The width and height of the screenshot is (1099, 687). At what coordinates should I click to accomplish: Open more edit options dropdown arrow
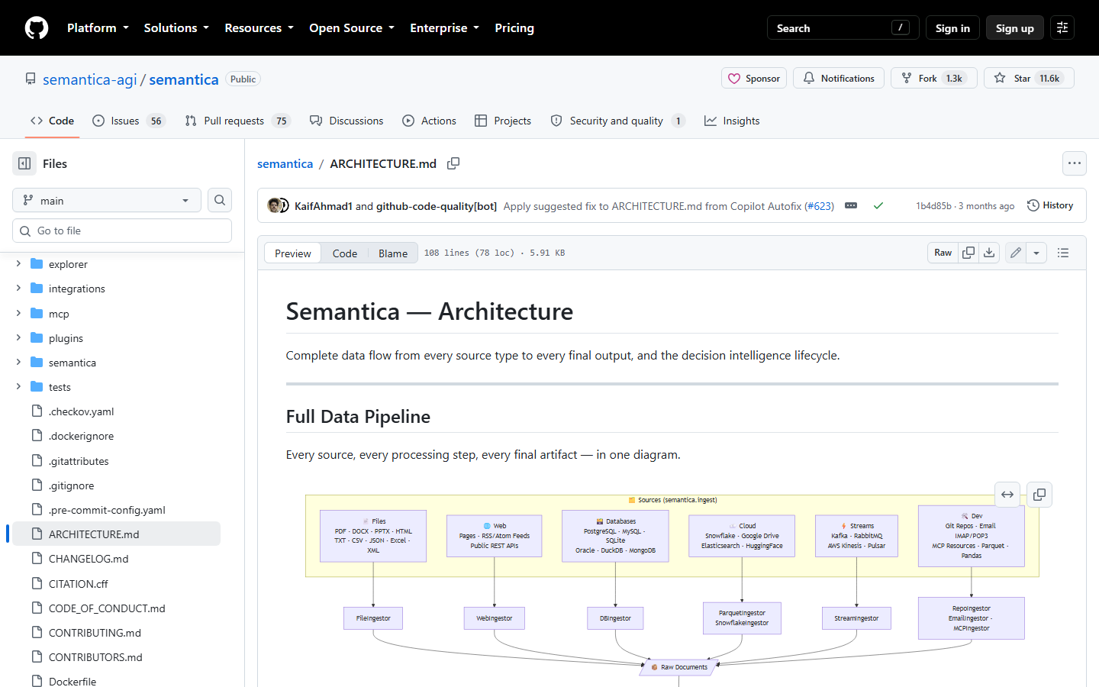[1036, 253]
